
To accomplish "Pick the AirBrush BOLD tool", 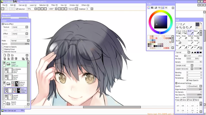I will pos(178,32).
